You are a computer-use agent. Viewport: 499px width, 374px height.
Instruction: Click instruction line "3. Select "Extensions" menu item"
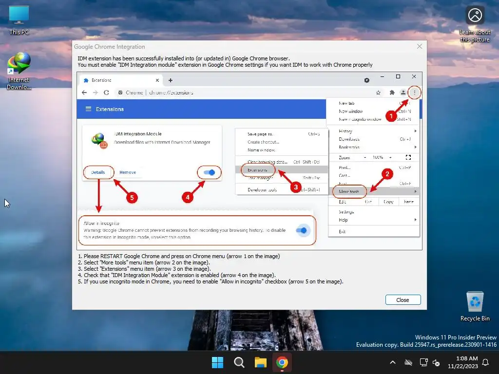[x=144, y=269]
